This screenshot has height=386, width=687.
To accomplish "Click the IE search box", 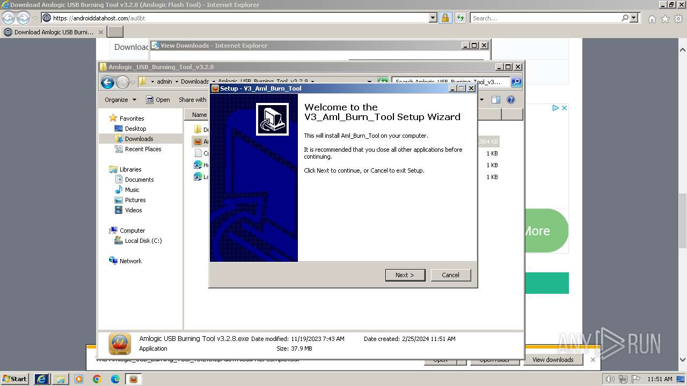I will [x=545, y=18].
